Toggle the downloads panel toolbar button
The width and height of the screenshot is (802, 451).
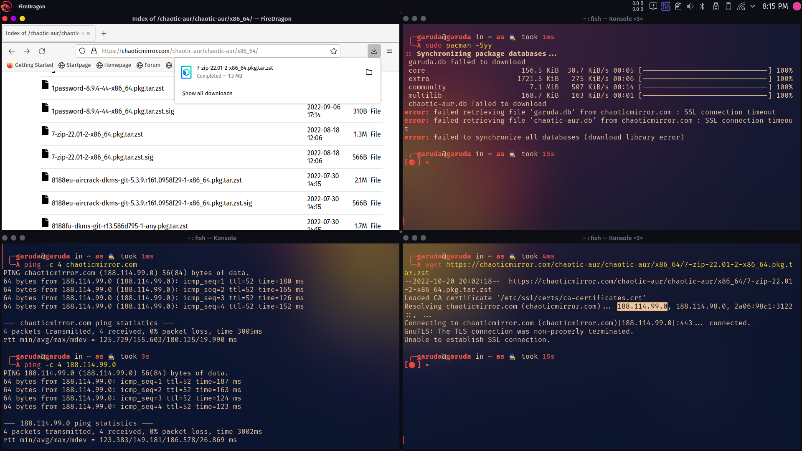[x=374, y=51]
